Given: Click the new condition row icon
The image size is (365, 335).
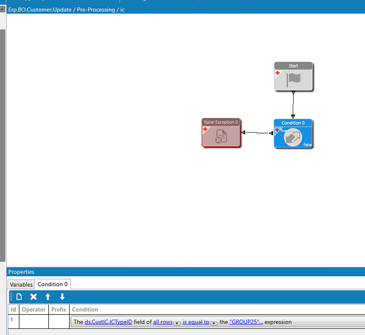Looking at the screenshot, I should (19, 297).
